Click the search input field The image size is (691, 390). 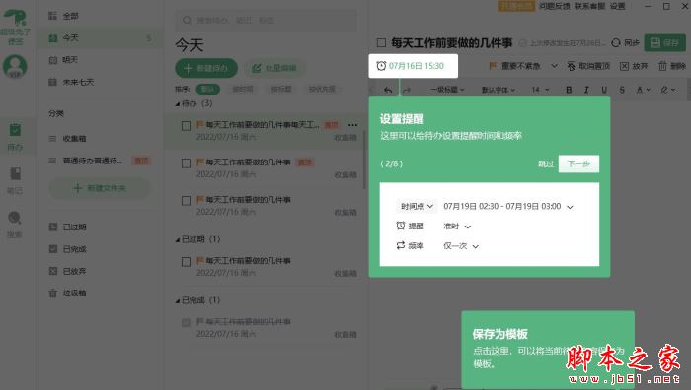pos(267,21)
